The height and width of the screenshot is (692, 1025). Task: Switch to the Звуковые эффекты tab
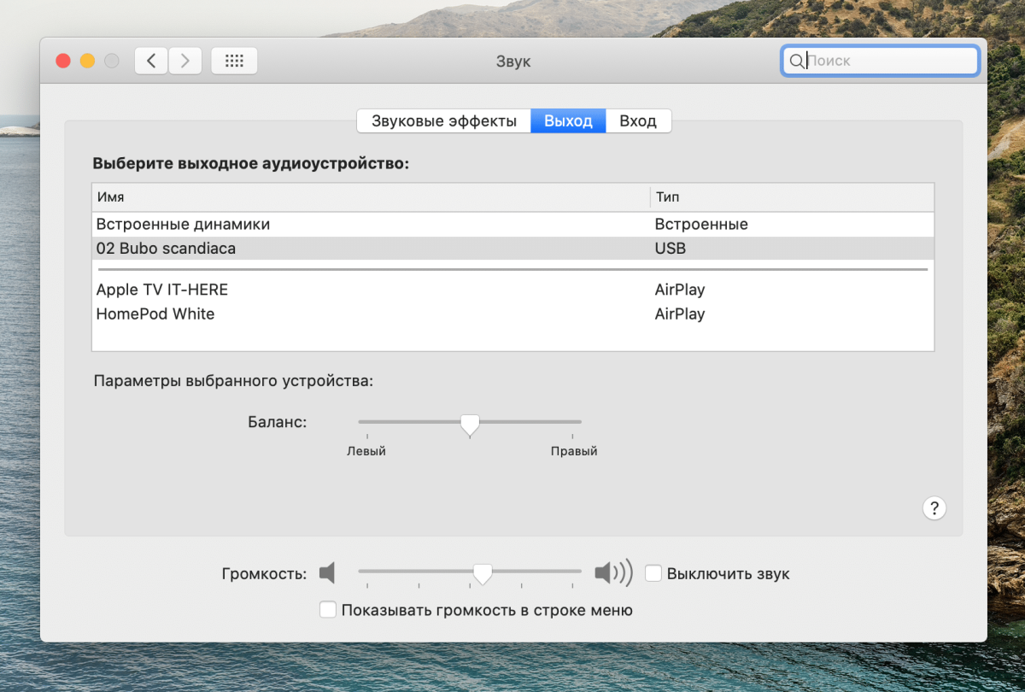coord(443,121)
